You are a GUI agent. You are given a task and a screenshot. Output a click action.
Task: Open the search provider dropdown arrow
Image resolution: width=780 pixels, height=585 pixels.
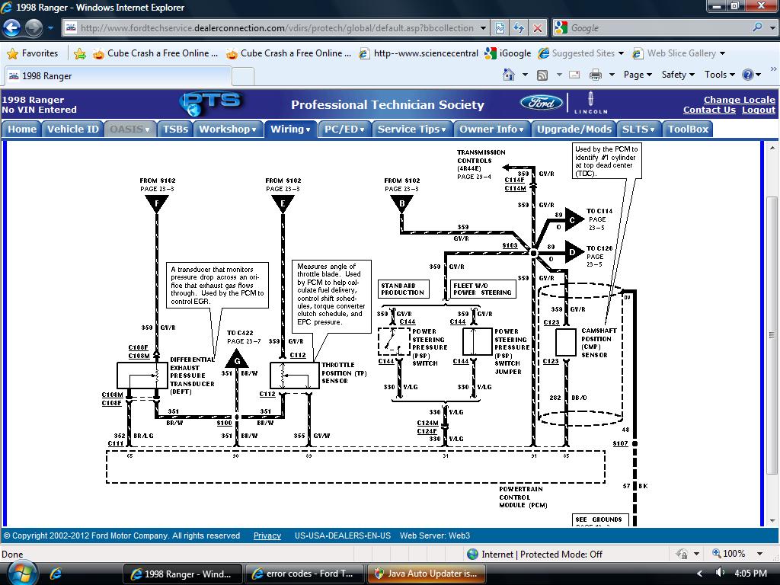pos(772,28)
